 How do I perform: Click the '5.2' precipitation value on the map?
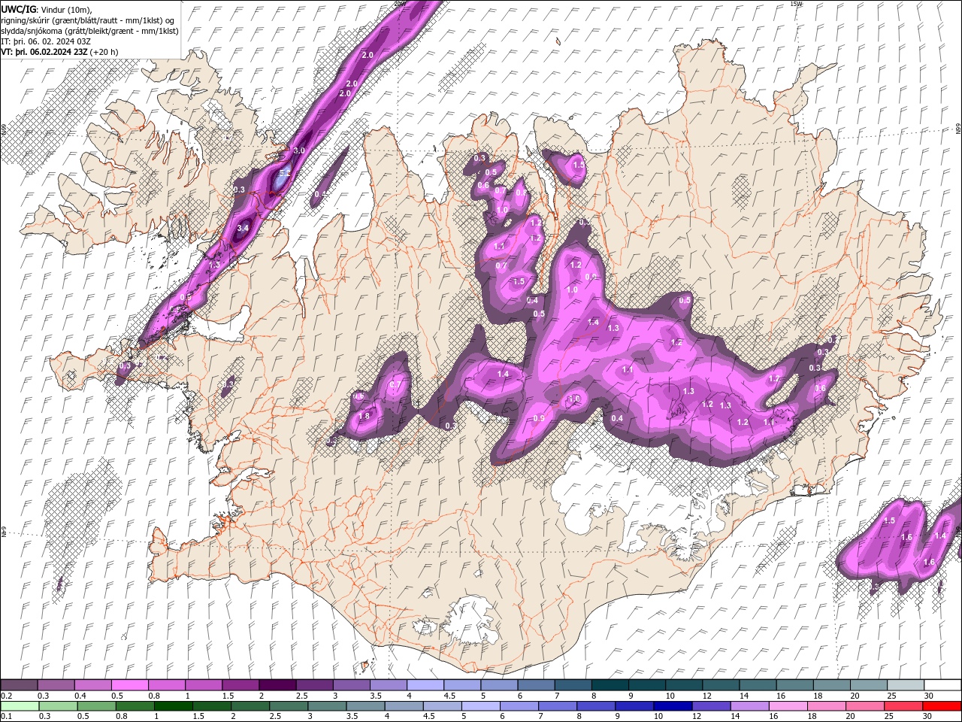coord(285,174)
